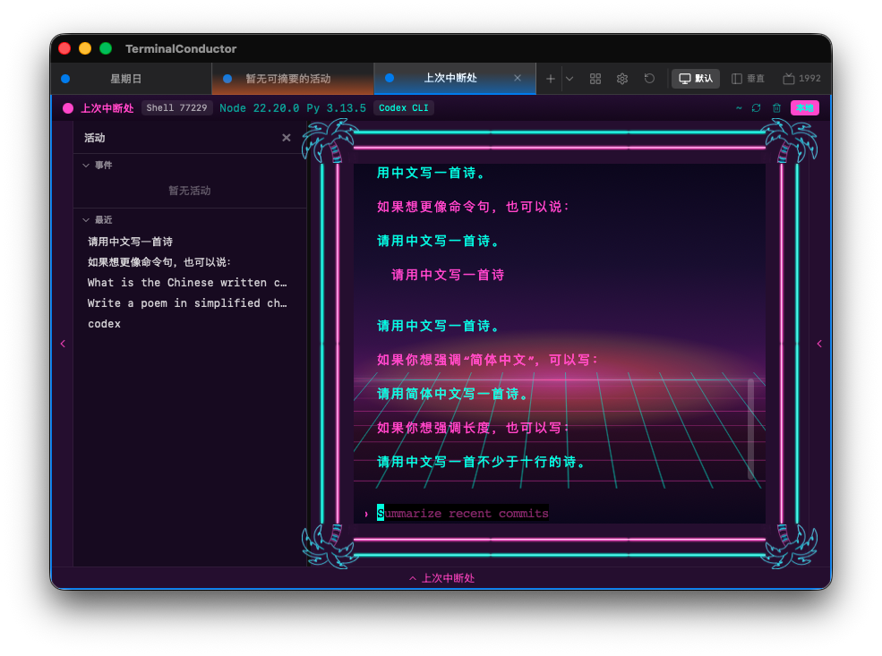Select the 默认 layout mode
Image resolution: width=882 pixels, height=656 pixels.
point(696,79)
